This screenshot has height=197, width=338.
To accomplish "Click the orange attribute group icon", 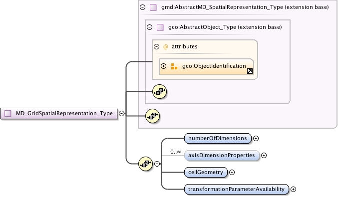I will [174, 66].
